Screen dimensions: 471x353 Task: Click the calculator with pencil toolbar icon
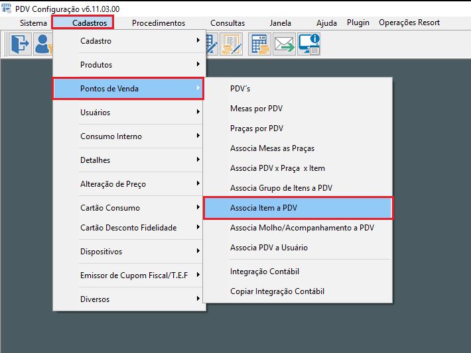coord(212,44)
